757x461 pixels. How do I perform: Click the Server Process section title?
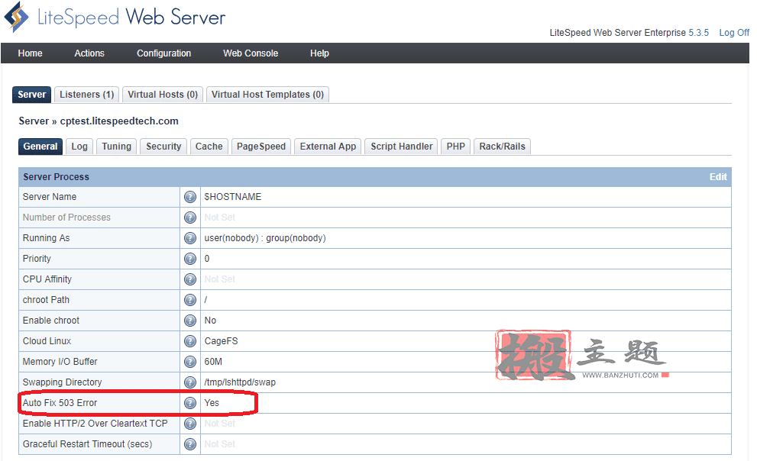click(x=56, y=177)
